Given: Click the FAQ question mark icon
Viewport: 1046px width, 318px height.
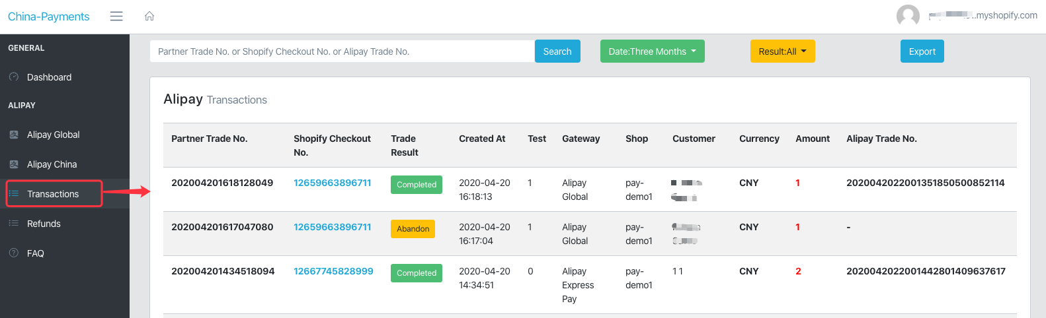Looking at the screenshot, I should click(x=14, y=253).
